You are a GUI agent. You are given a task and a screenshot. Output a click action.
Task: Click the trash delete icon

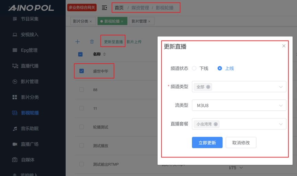[92, 42]
